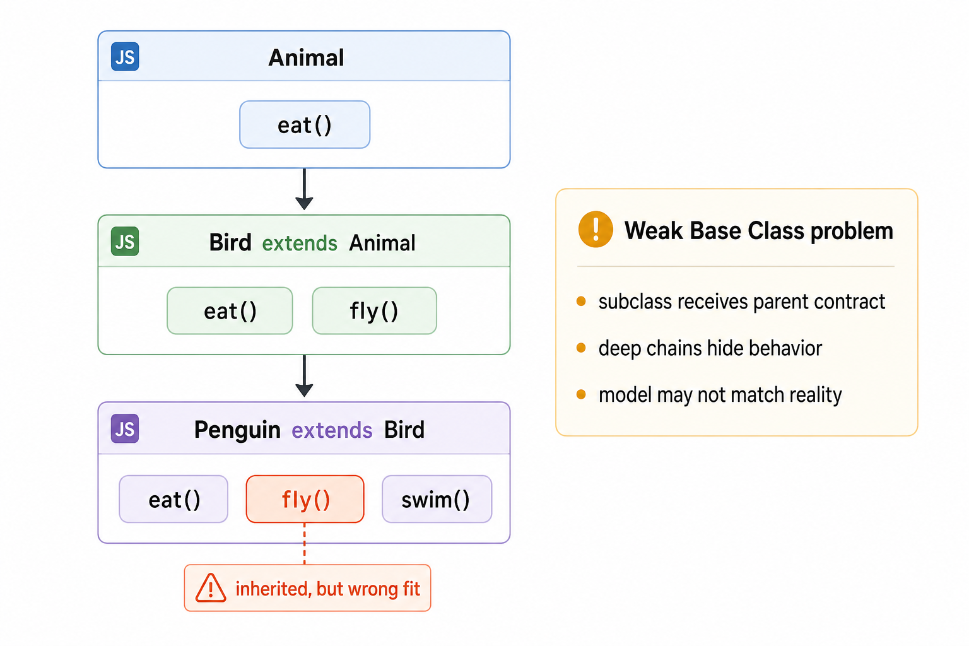Viewport: 969px width, 646px height.
Task: Click the 'deep chains hide behavior' bullet text
Action: click(x=710, y=348)
